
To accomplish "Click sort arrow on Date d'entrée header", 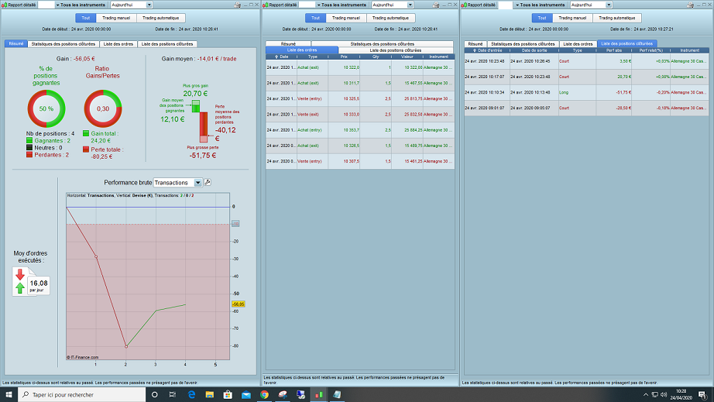I will (x=475, y=50).
